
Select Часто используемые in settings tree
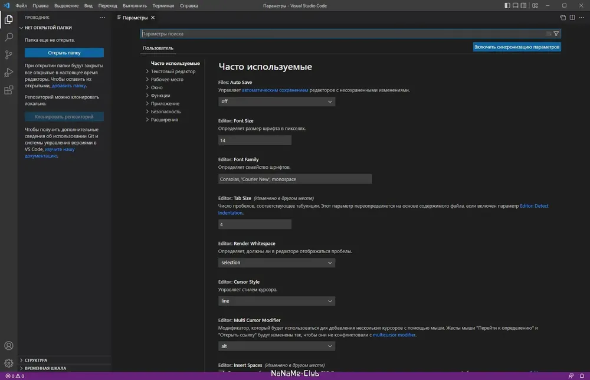tap(175, 63)
